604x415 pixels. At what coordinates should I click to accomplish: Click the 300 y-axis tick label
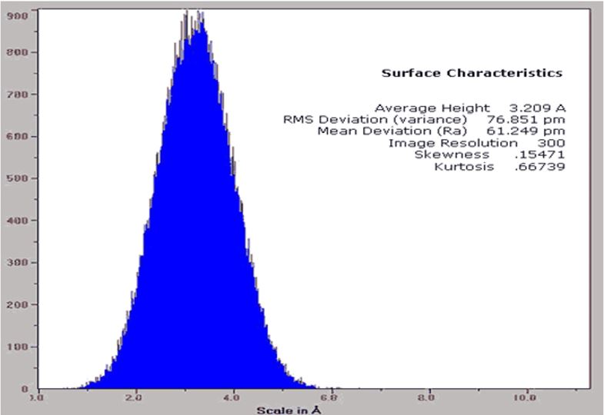[x=18, y=262]
